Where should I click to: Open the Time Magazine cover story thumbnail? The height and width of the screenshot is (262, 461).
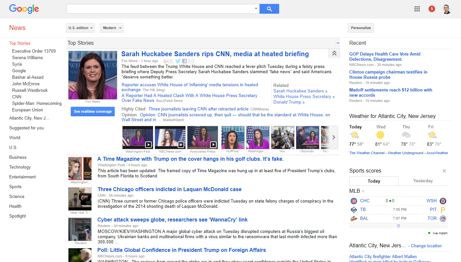tap(80, 169)
